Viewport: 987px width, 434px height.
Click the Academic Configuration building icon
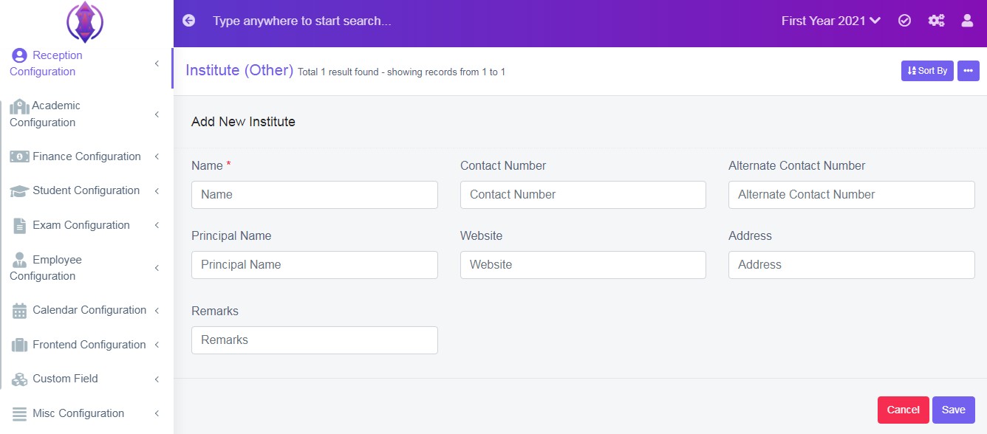pos(19,106)
